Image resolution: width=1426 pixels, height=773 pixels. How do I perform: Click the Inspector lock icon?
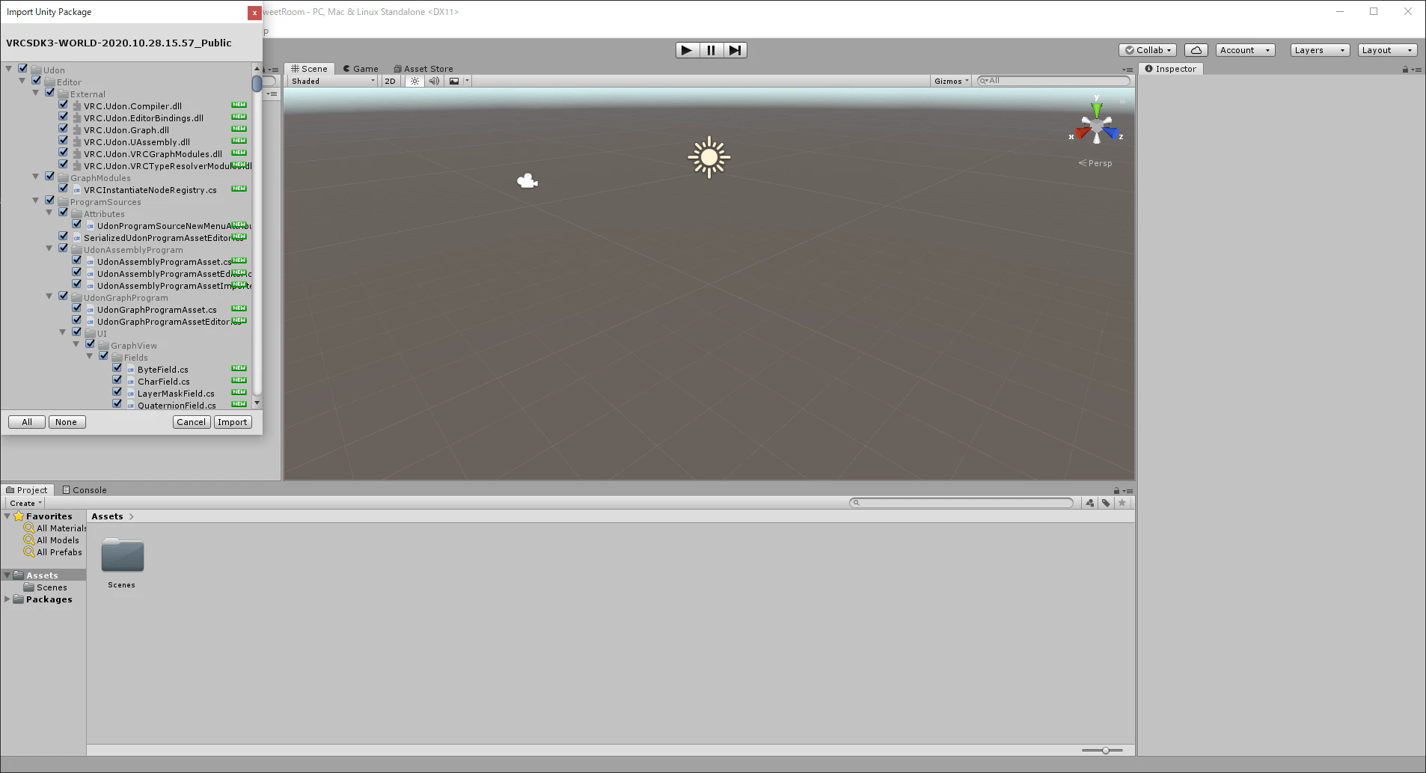point(1405,70)
